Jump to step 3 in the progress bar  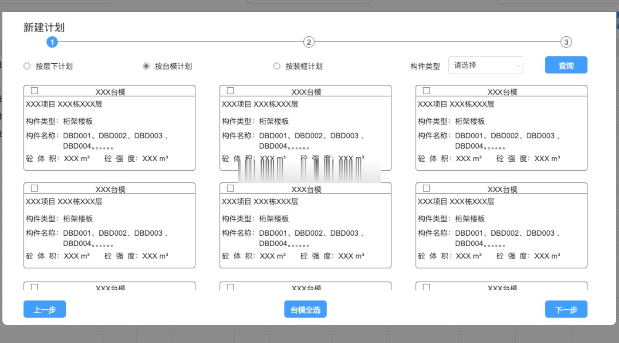[x=566, y=42]
